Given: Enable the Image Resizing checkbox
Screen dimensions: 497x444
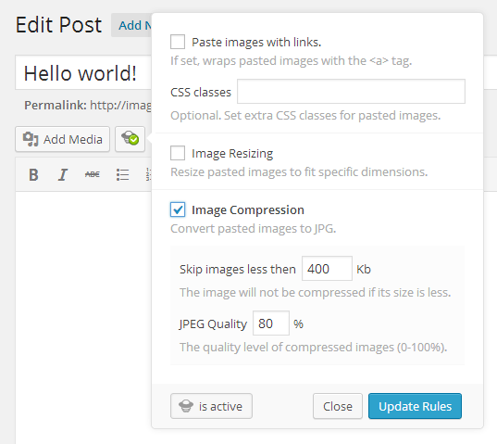Looking at the screenshot, I should point(178,153).
